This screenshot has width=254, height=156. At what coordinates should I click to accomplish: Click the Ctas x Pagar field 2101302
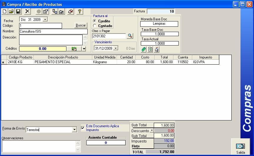[x=109, y=36]
